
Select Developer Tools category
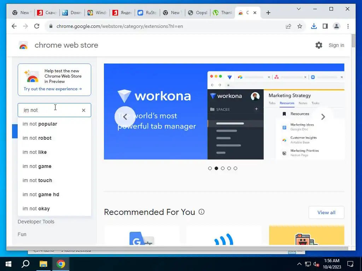[x=36, y=222]
